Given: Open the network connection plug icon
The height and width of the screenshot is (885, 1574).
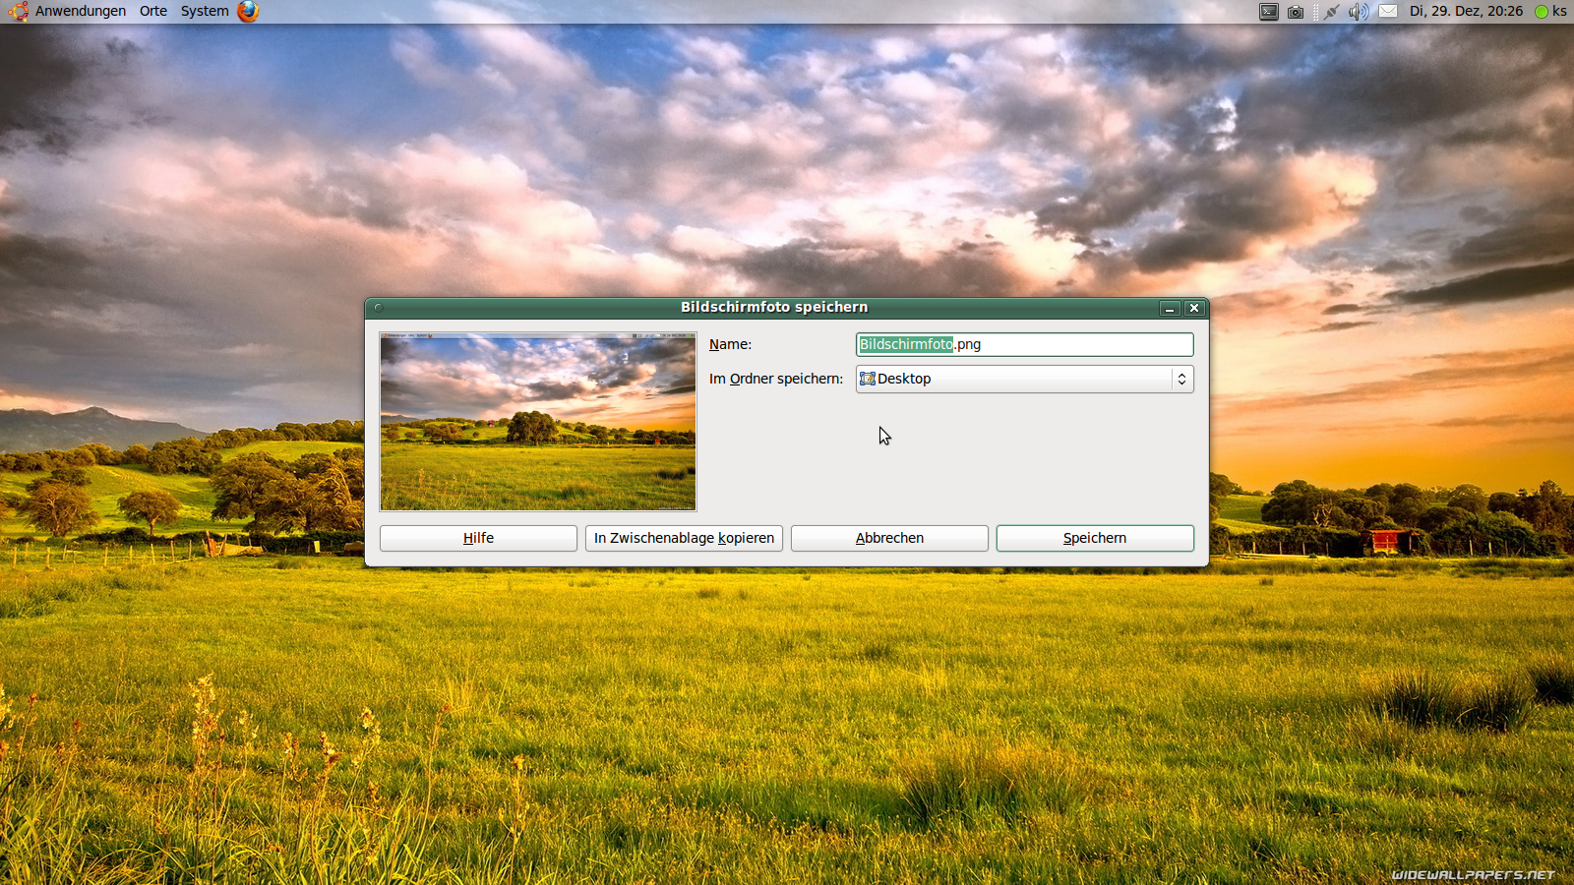Looking at the screenshot, I should click(x=1331, y=12).
